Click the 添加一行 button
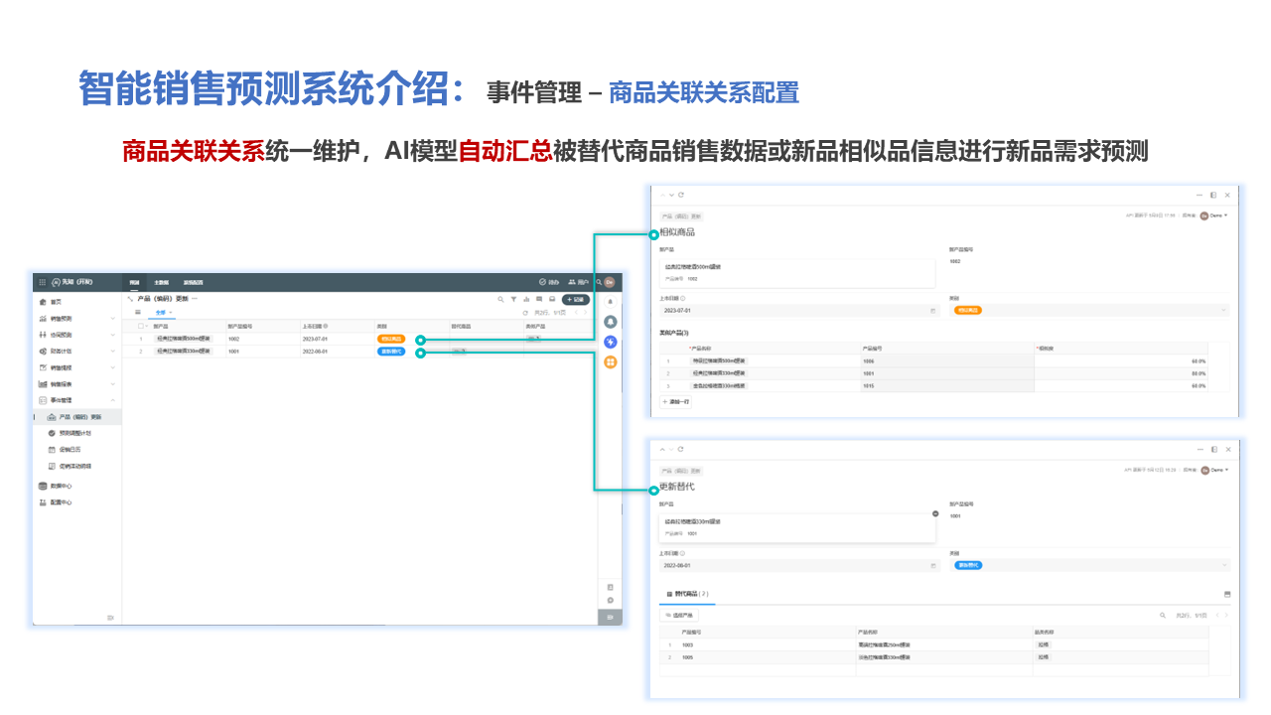The width and height of the screenshot is (1271, 715). [x=677, y=402]
